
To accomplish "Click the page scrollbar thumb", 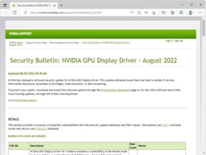I will [204, 28].
